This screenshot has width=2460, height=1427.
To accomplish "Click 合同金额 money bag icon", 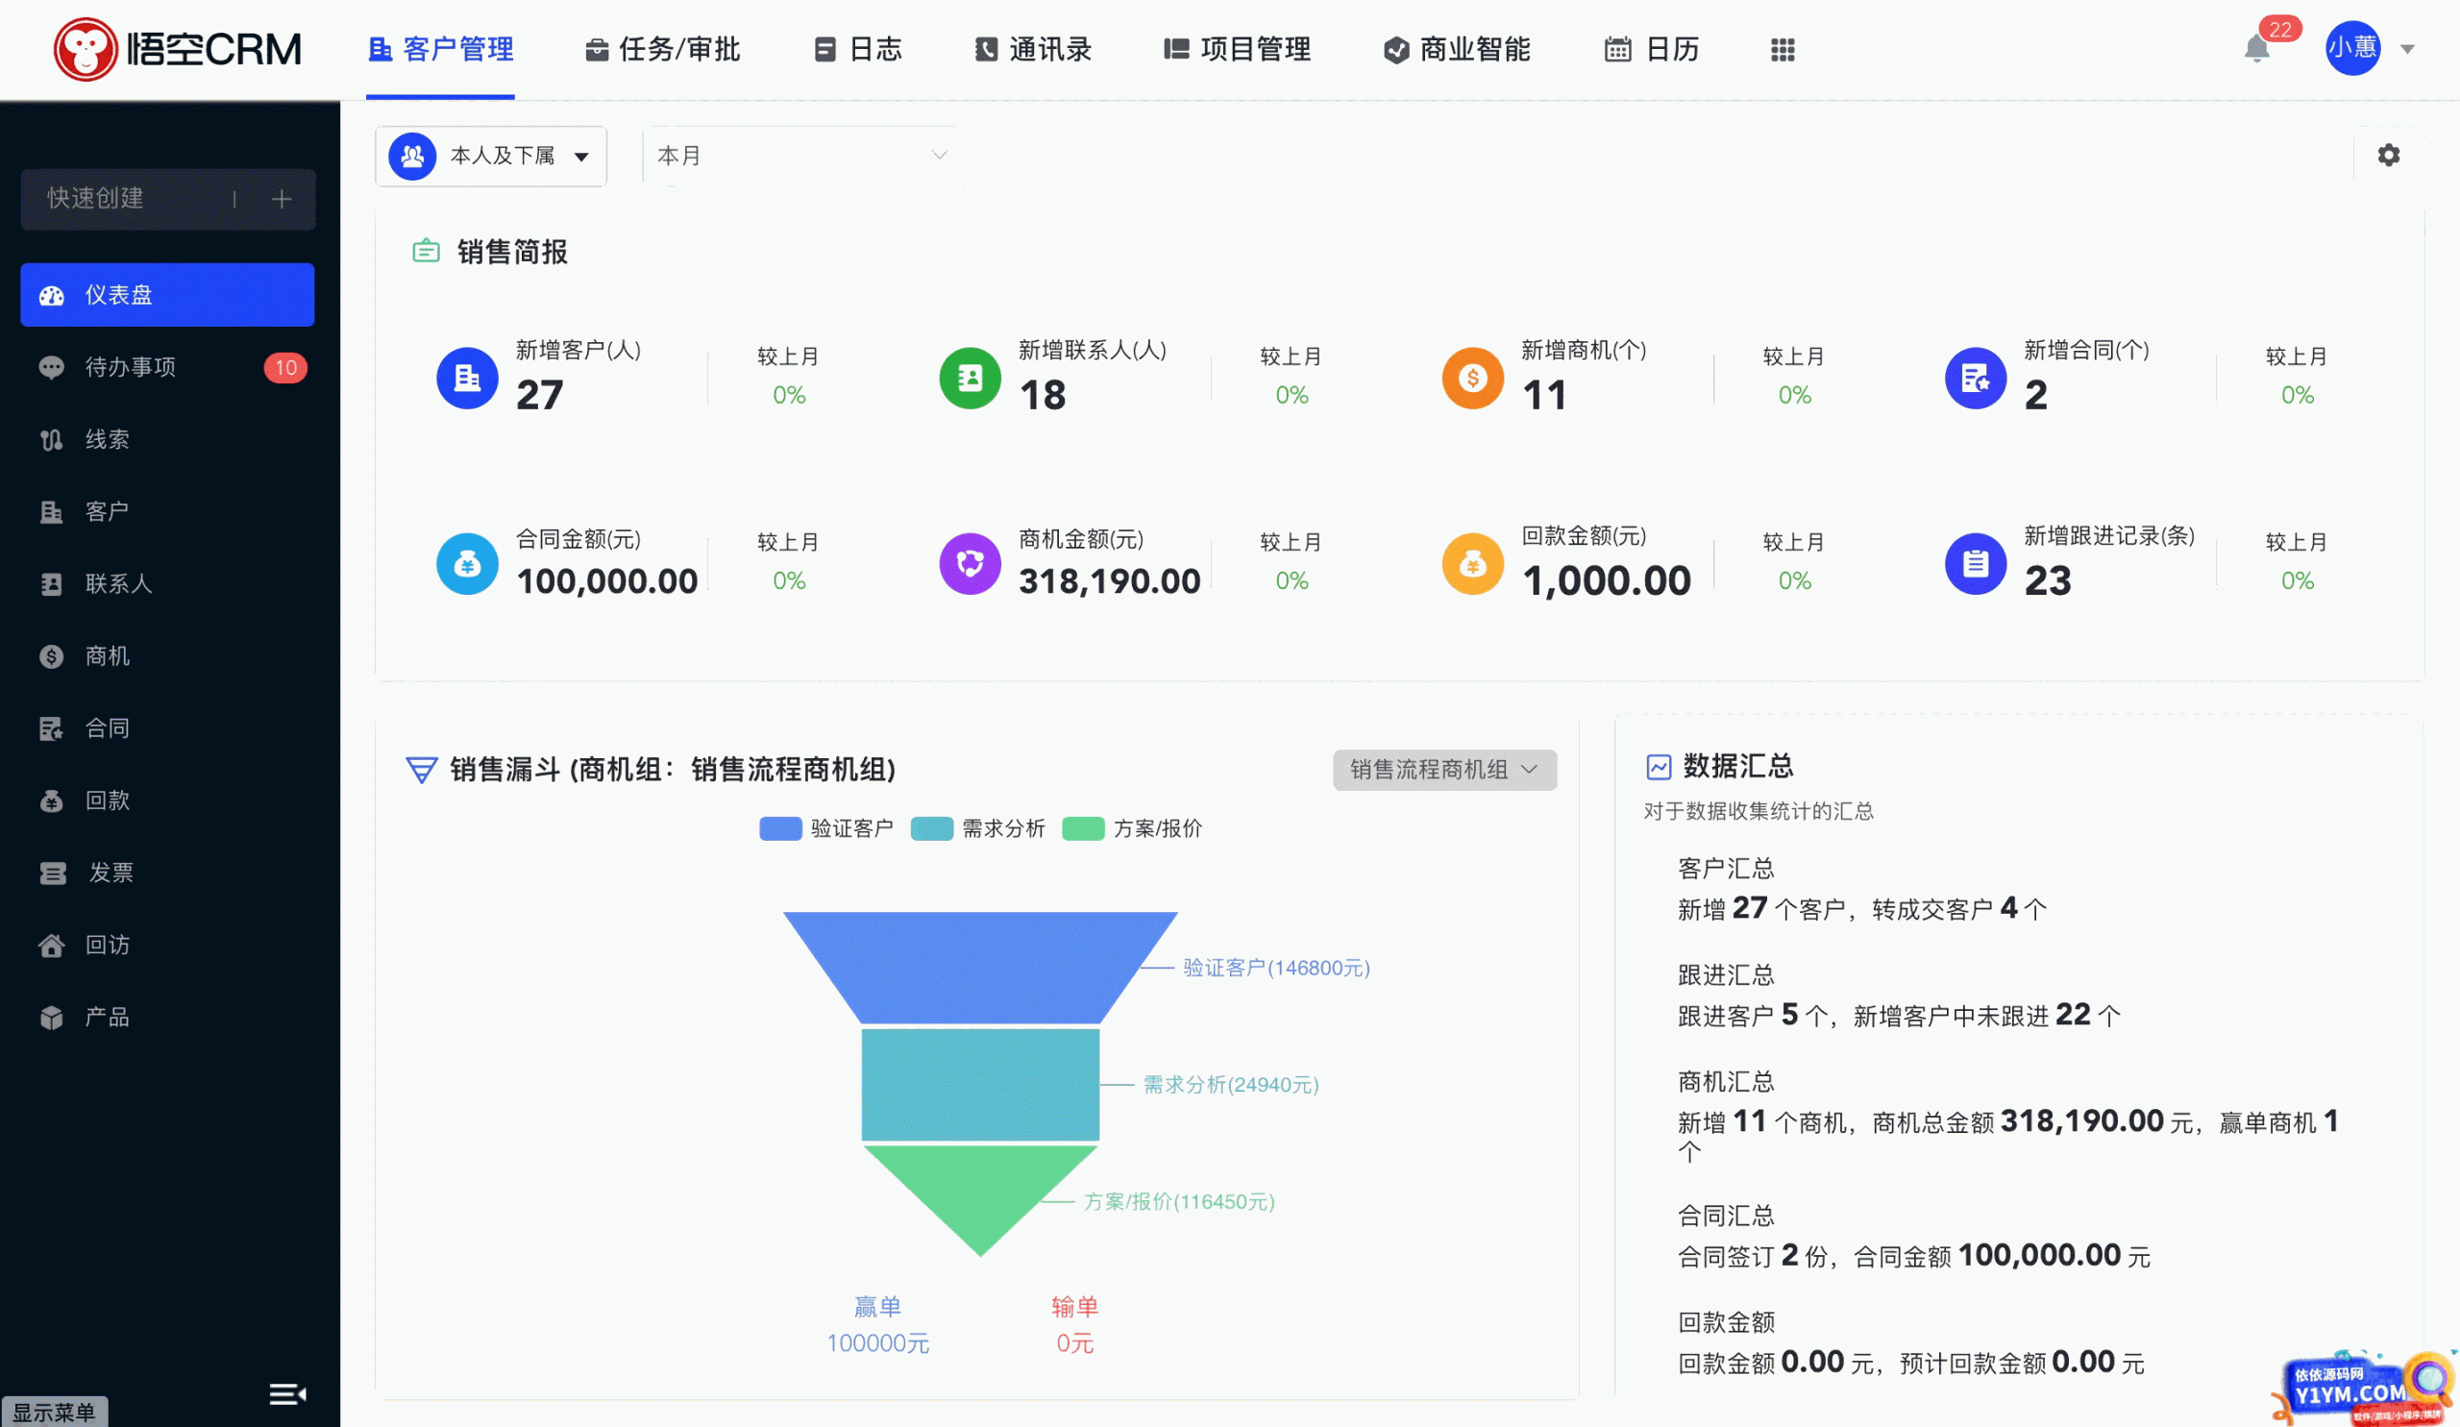I will 467,563.
